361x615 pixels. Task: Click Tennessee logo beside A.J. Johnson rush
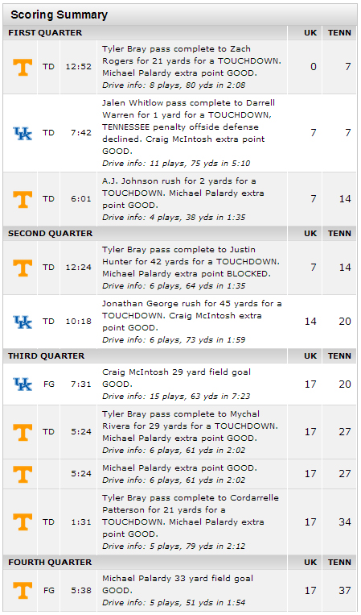(23, 199)
